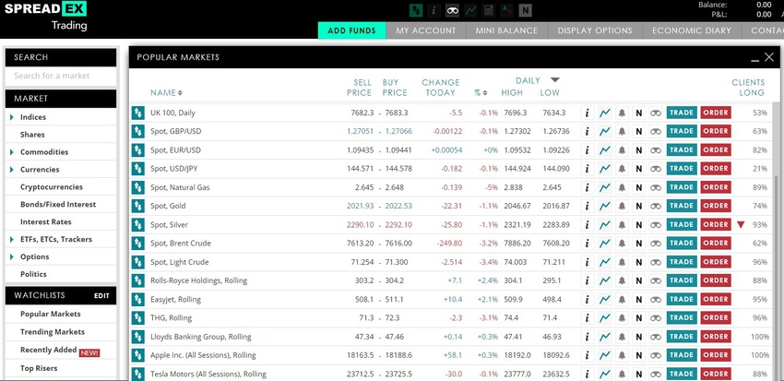Open the DAILY dropdown arrow

click(x=555, y=80)
